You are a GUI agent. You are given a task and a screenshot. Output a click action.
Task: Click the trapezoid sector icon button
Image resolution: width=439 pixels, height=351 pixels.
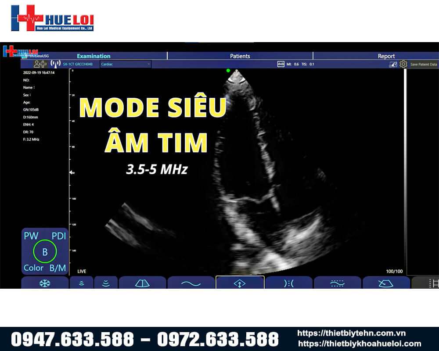coord(142,283)
